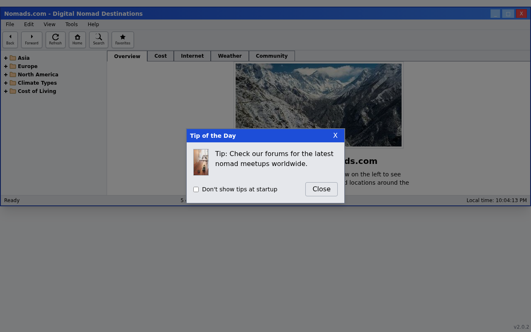Switch to the Weather tab

tap(229, 56)
